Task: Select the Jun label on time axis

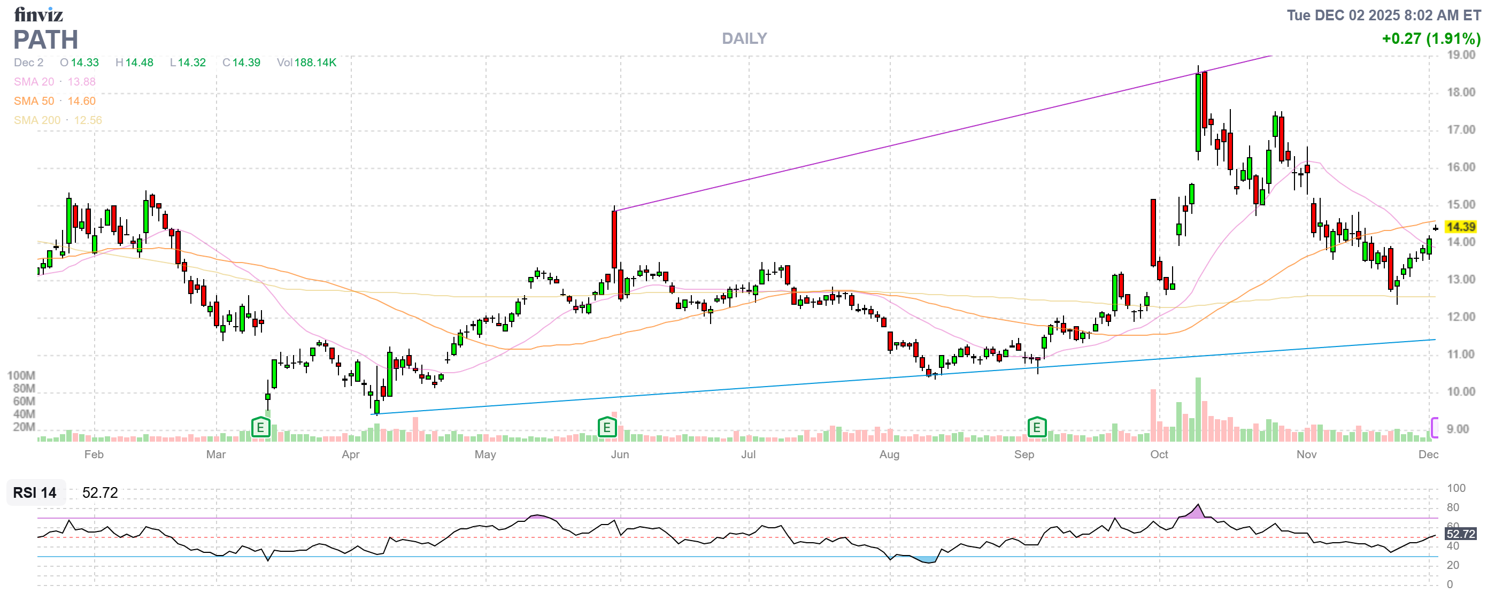Action: (x=620, y=454)
